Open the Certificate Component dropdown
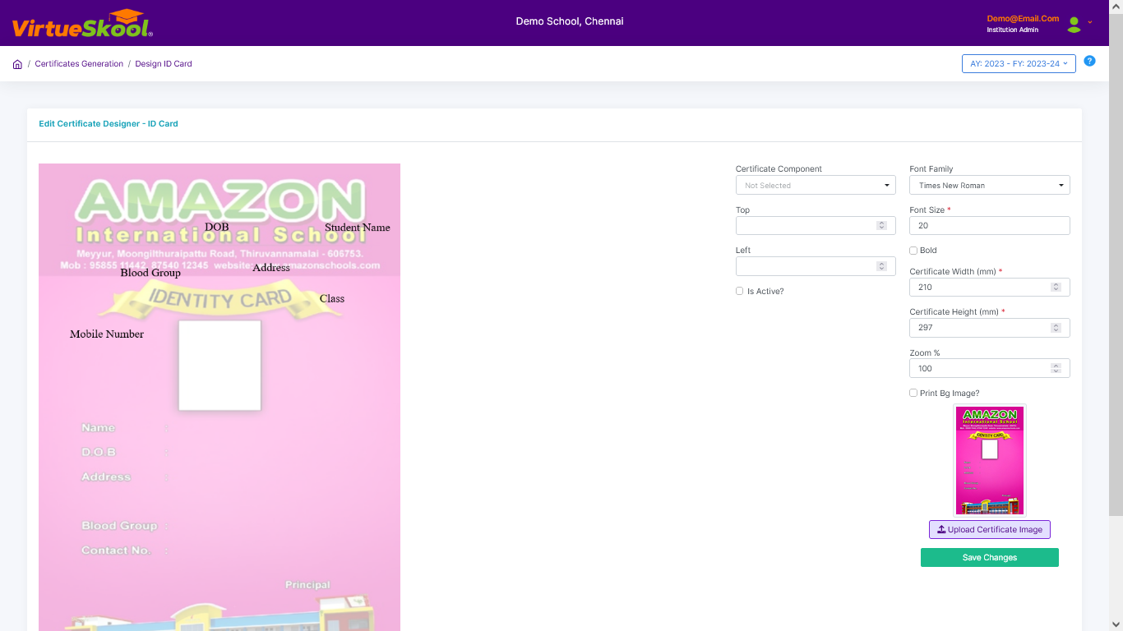 pos(816,185)
